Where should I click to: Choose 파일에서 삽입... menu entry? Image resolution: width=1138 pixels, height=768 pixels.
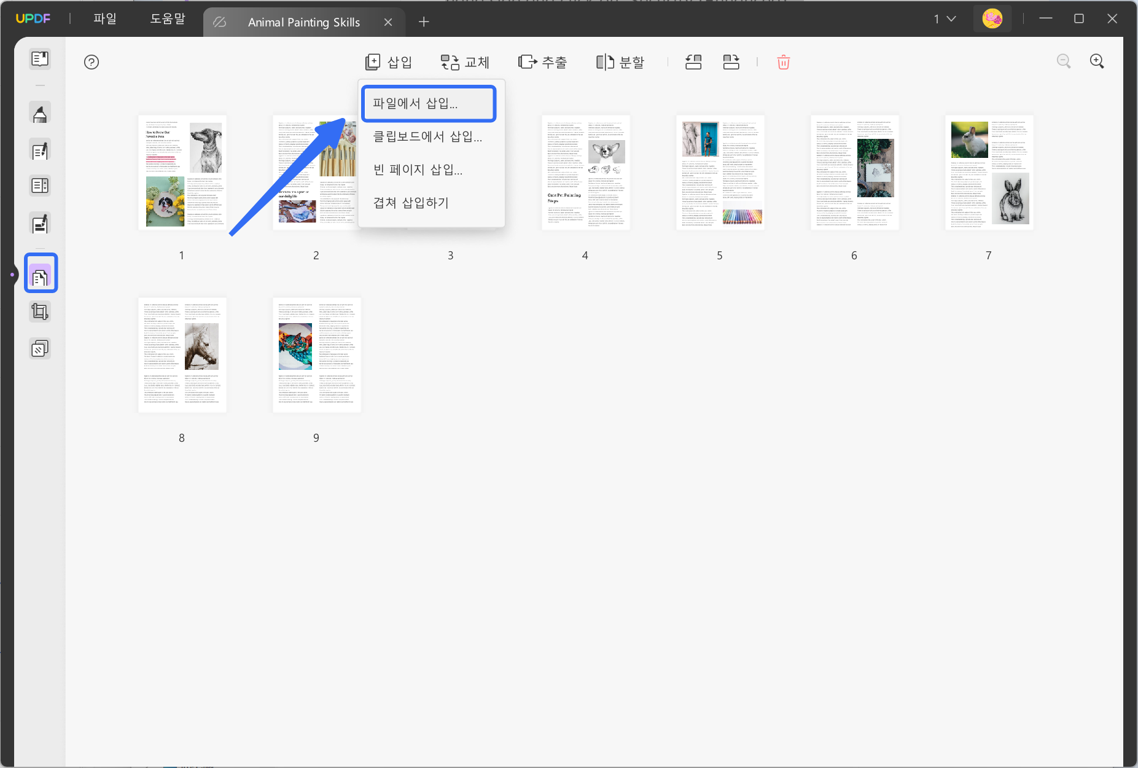(x=429, y=103)
